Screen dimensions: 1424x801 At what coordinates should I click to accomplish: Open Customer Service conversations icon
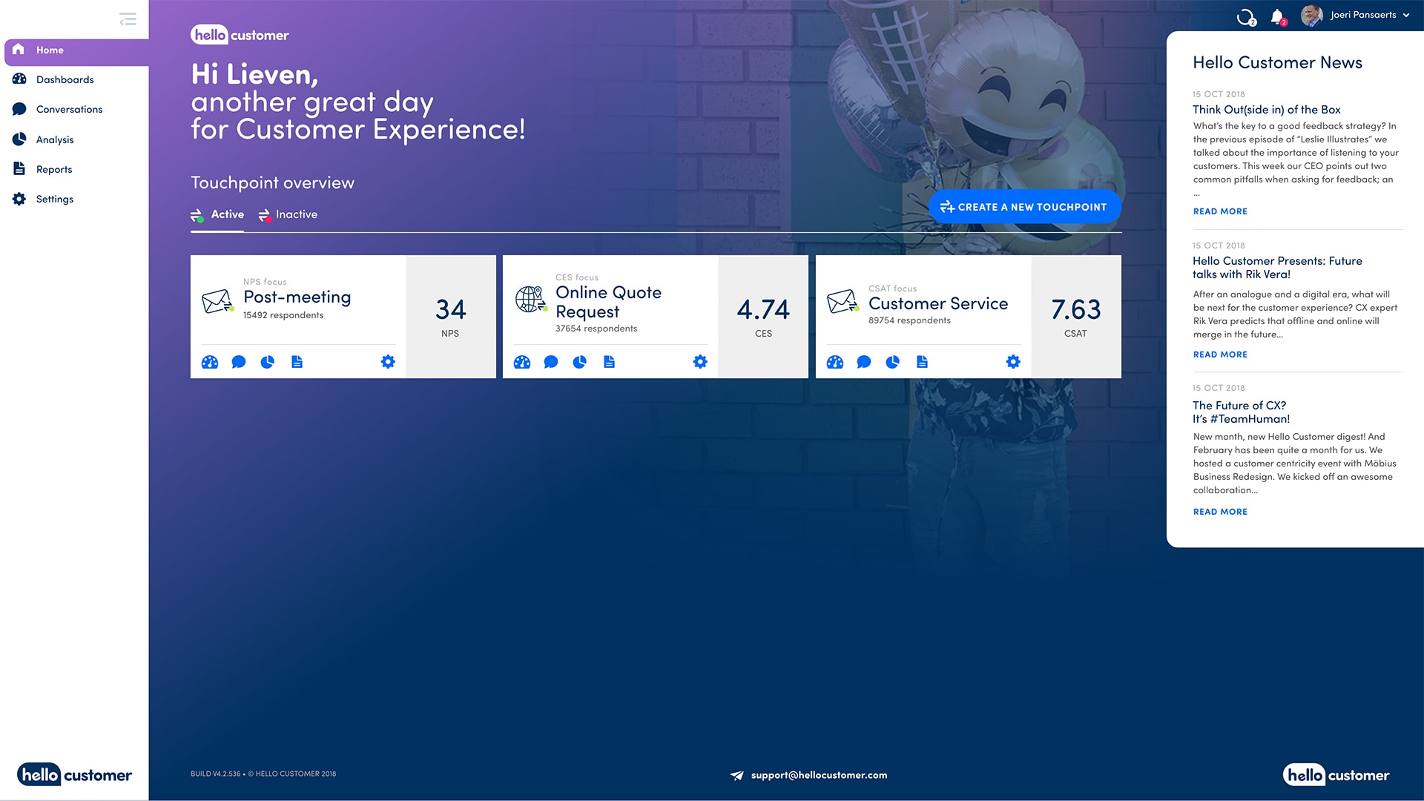click(864, 362)
